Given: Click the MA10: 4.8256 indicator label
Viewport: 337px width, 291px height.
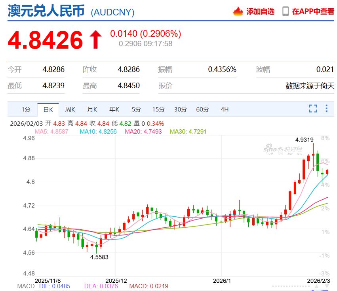Looking at the screenshot, I should (x=98, y=132).
